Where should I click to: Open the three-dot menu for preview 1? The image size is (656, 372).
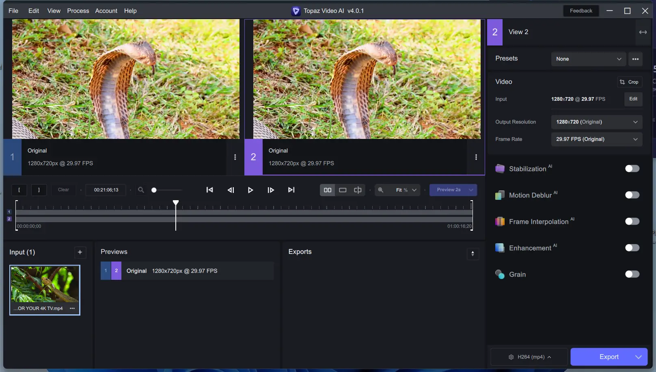pos(235,157)
